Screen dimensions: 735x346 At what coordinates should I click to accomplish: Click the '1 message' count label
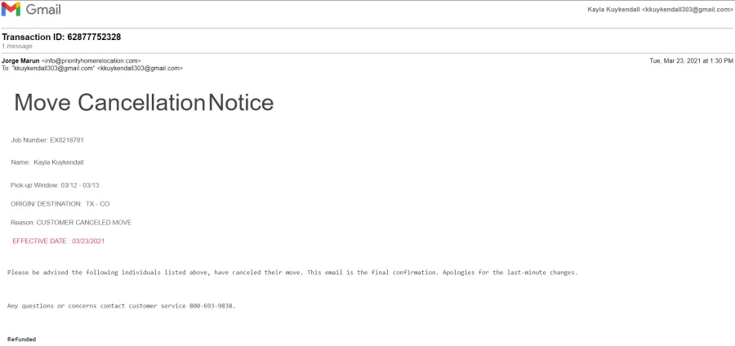pos(17,47)
